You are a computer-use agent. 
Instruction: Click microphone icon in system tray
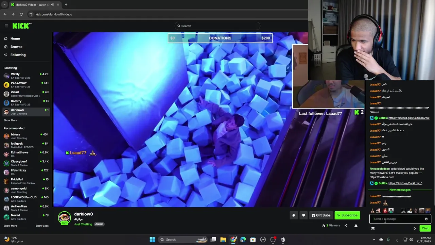[388, 240]
